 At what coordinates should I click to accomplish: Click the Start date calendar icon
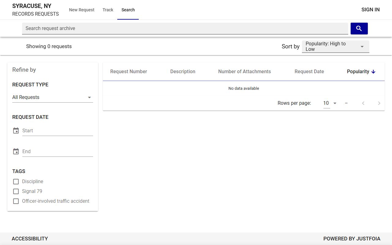(16, 131)
